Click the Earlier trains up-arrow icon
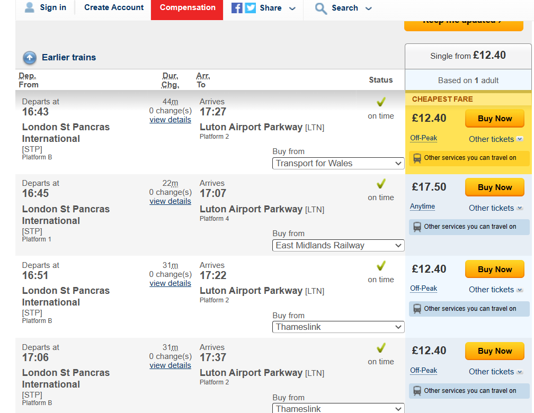The image size is (534, 413). click(x=30, y=58)
